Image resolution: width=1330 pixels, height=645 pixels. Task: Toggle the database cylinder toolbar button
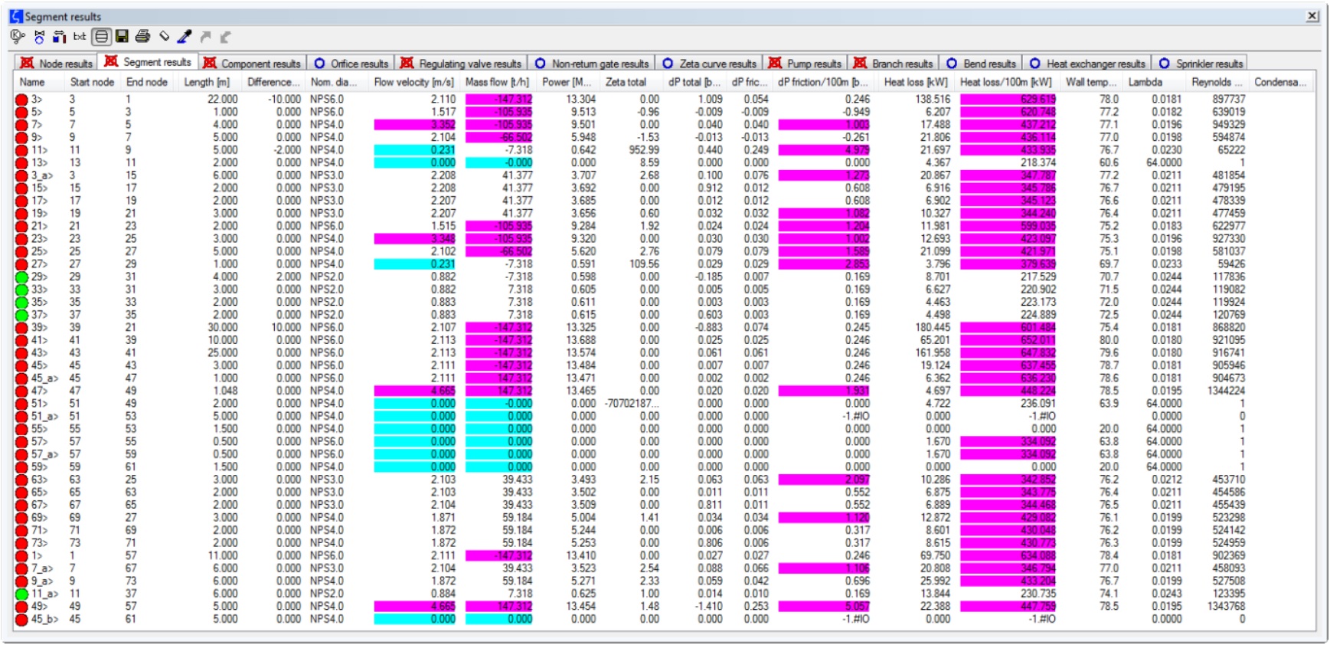click(101, 36)
